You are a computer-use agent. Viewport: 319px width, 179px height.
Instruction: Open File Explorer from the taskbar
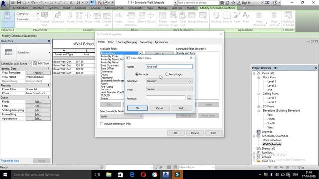[109, 175]
